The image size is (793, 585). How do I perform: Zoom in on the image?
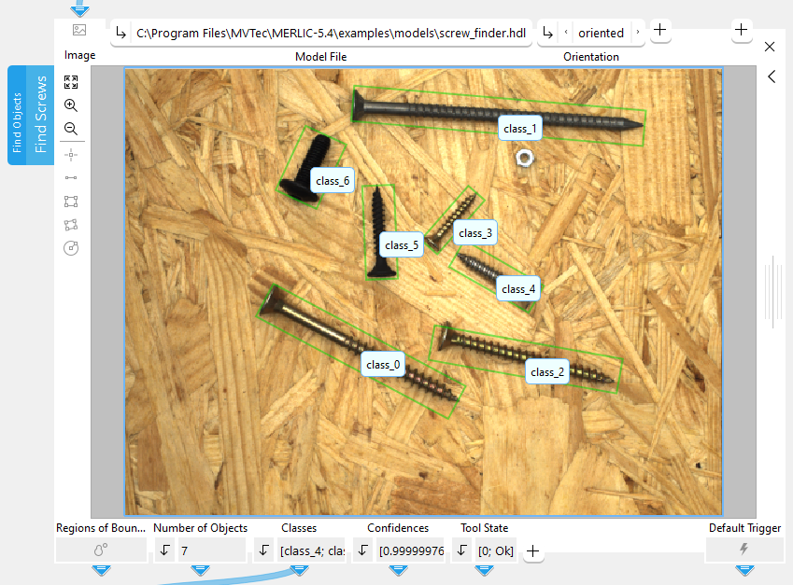[71, 106]
